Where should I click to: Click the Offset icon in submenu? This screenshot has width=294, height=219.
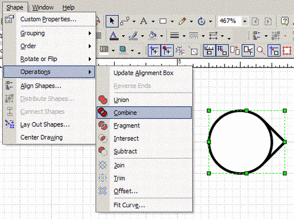pos(103,191)
